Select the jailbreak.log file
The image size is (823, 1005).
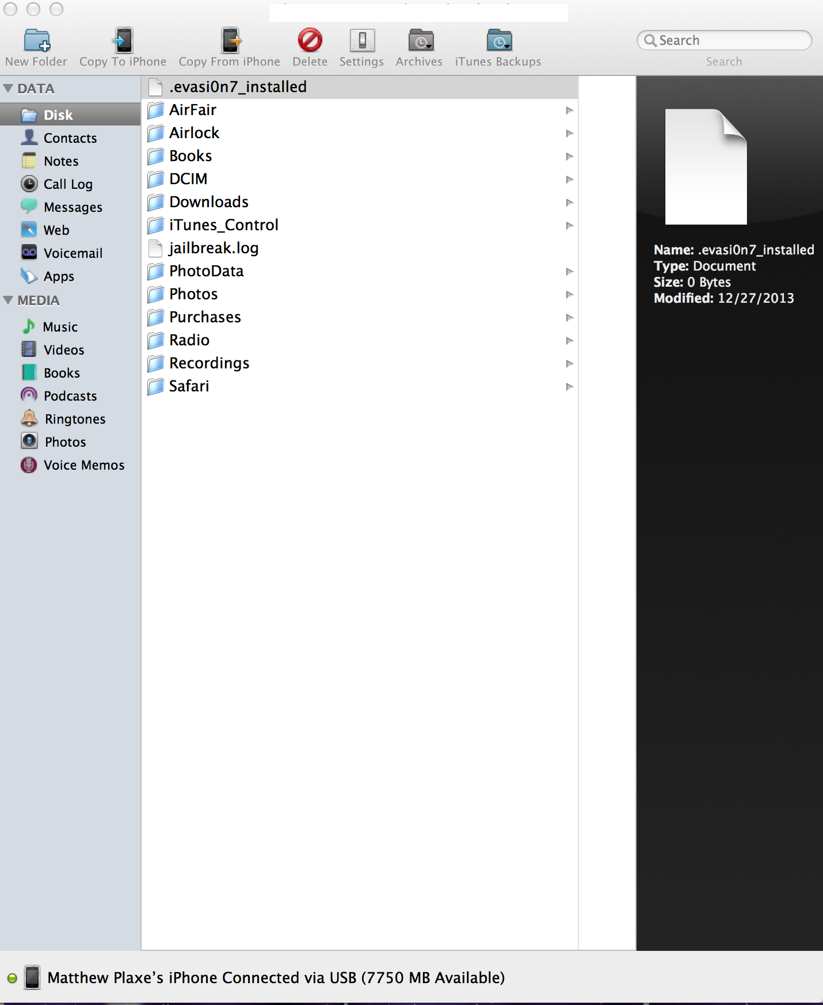[x=360, y=248]
